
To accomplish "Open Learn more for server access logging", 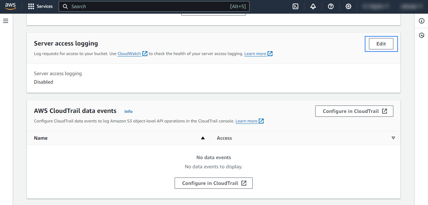I will 255,54.
